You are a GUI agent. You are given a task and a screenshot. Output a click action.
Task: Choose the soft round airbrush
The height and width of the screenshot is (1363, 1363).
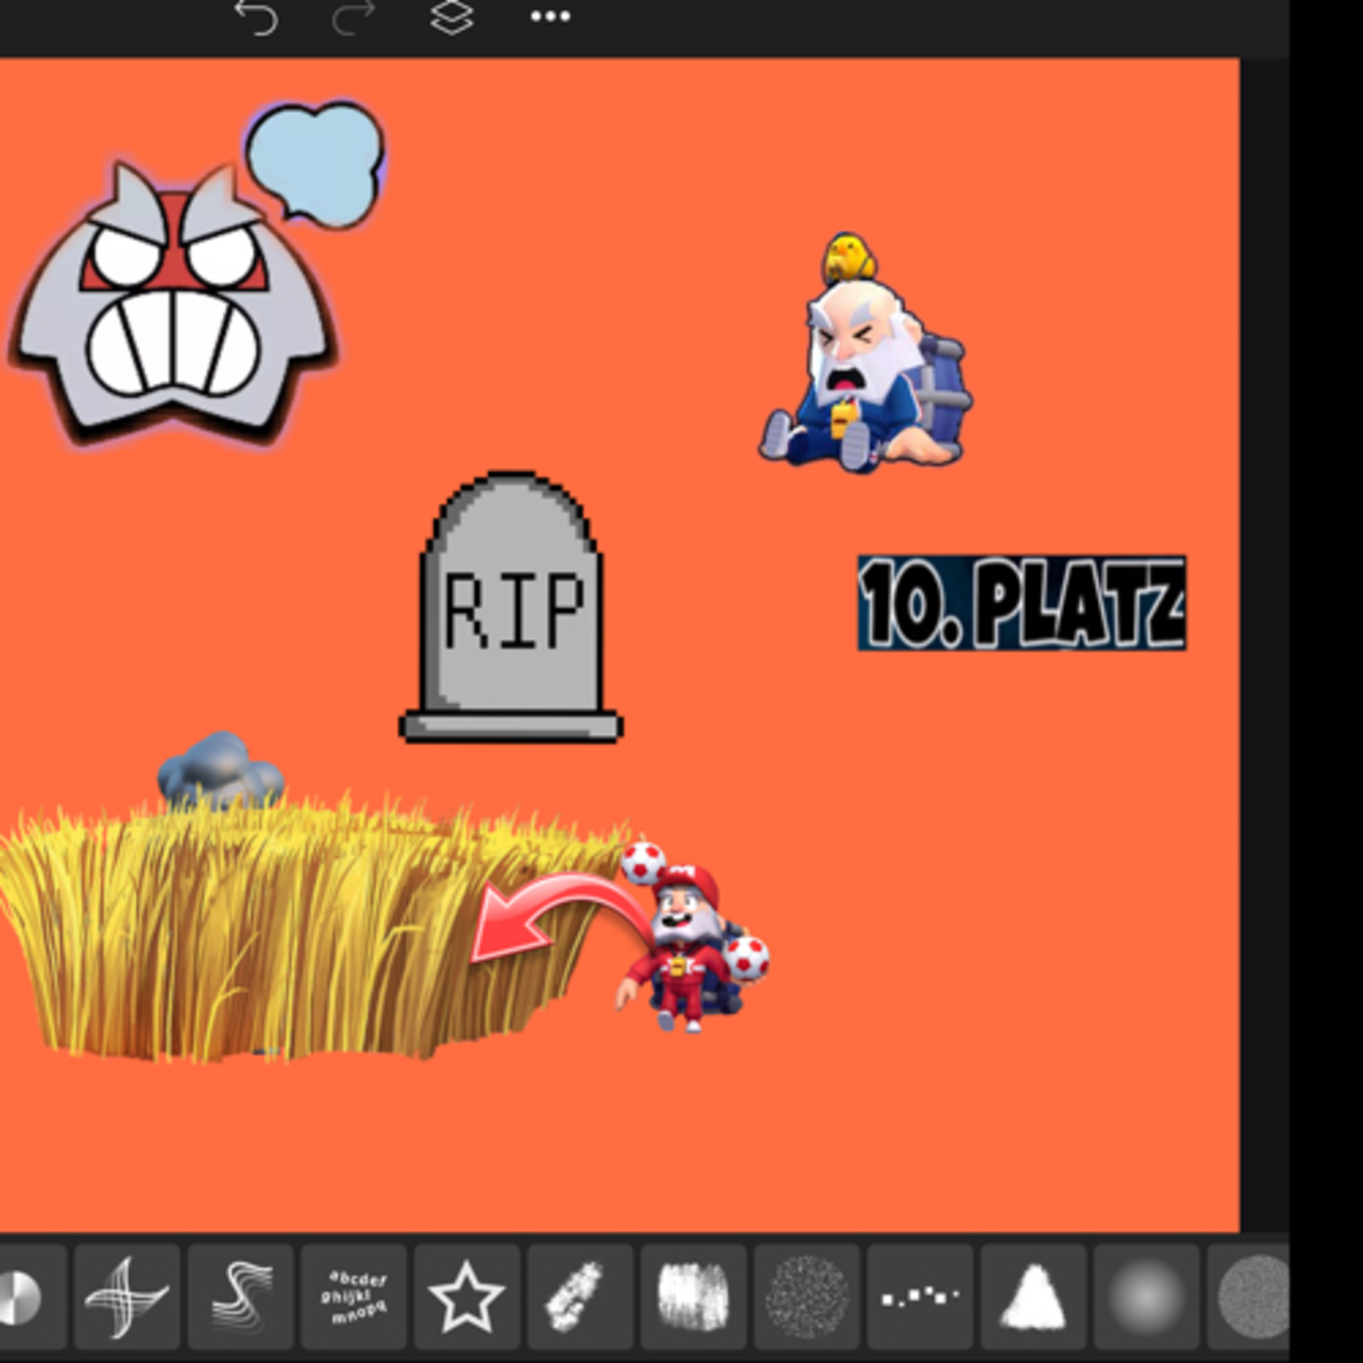(x=1146, y=1297)
